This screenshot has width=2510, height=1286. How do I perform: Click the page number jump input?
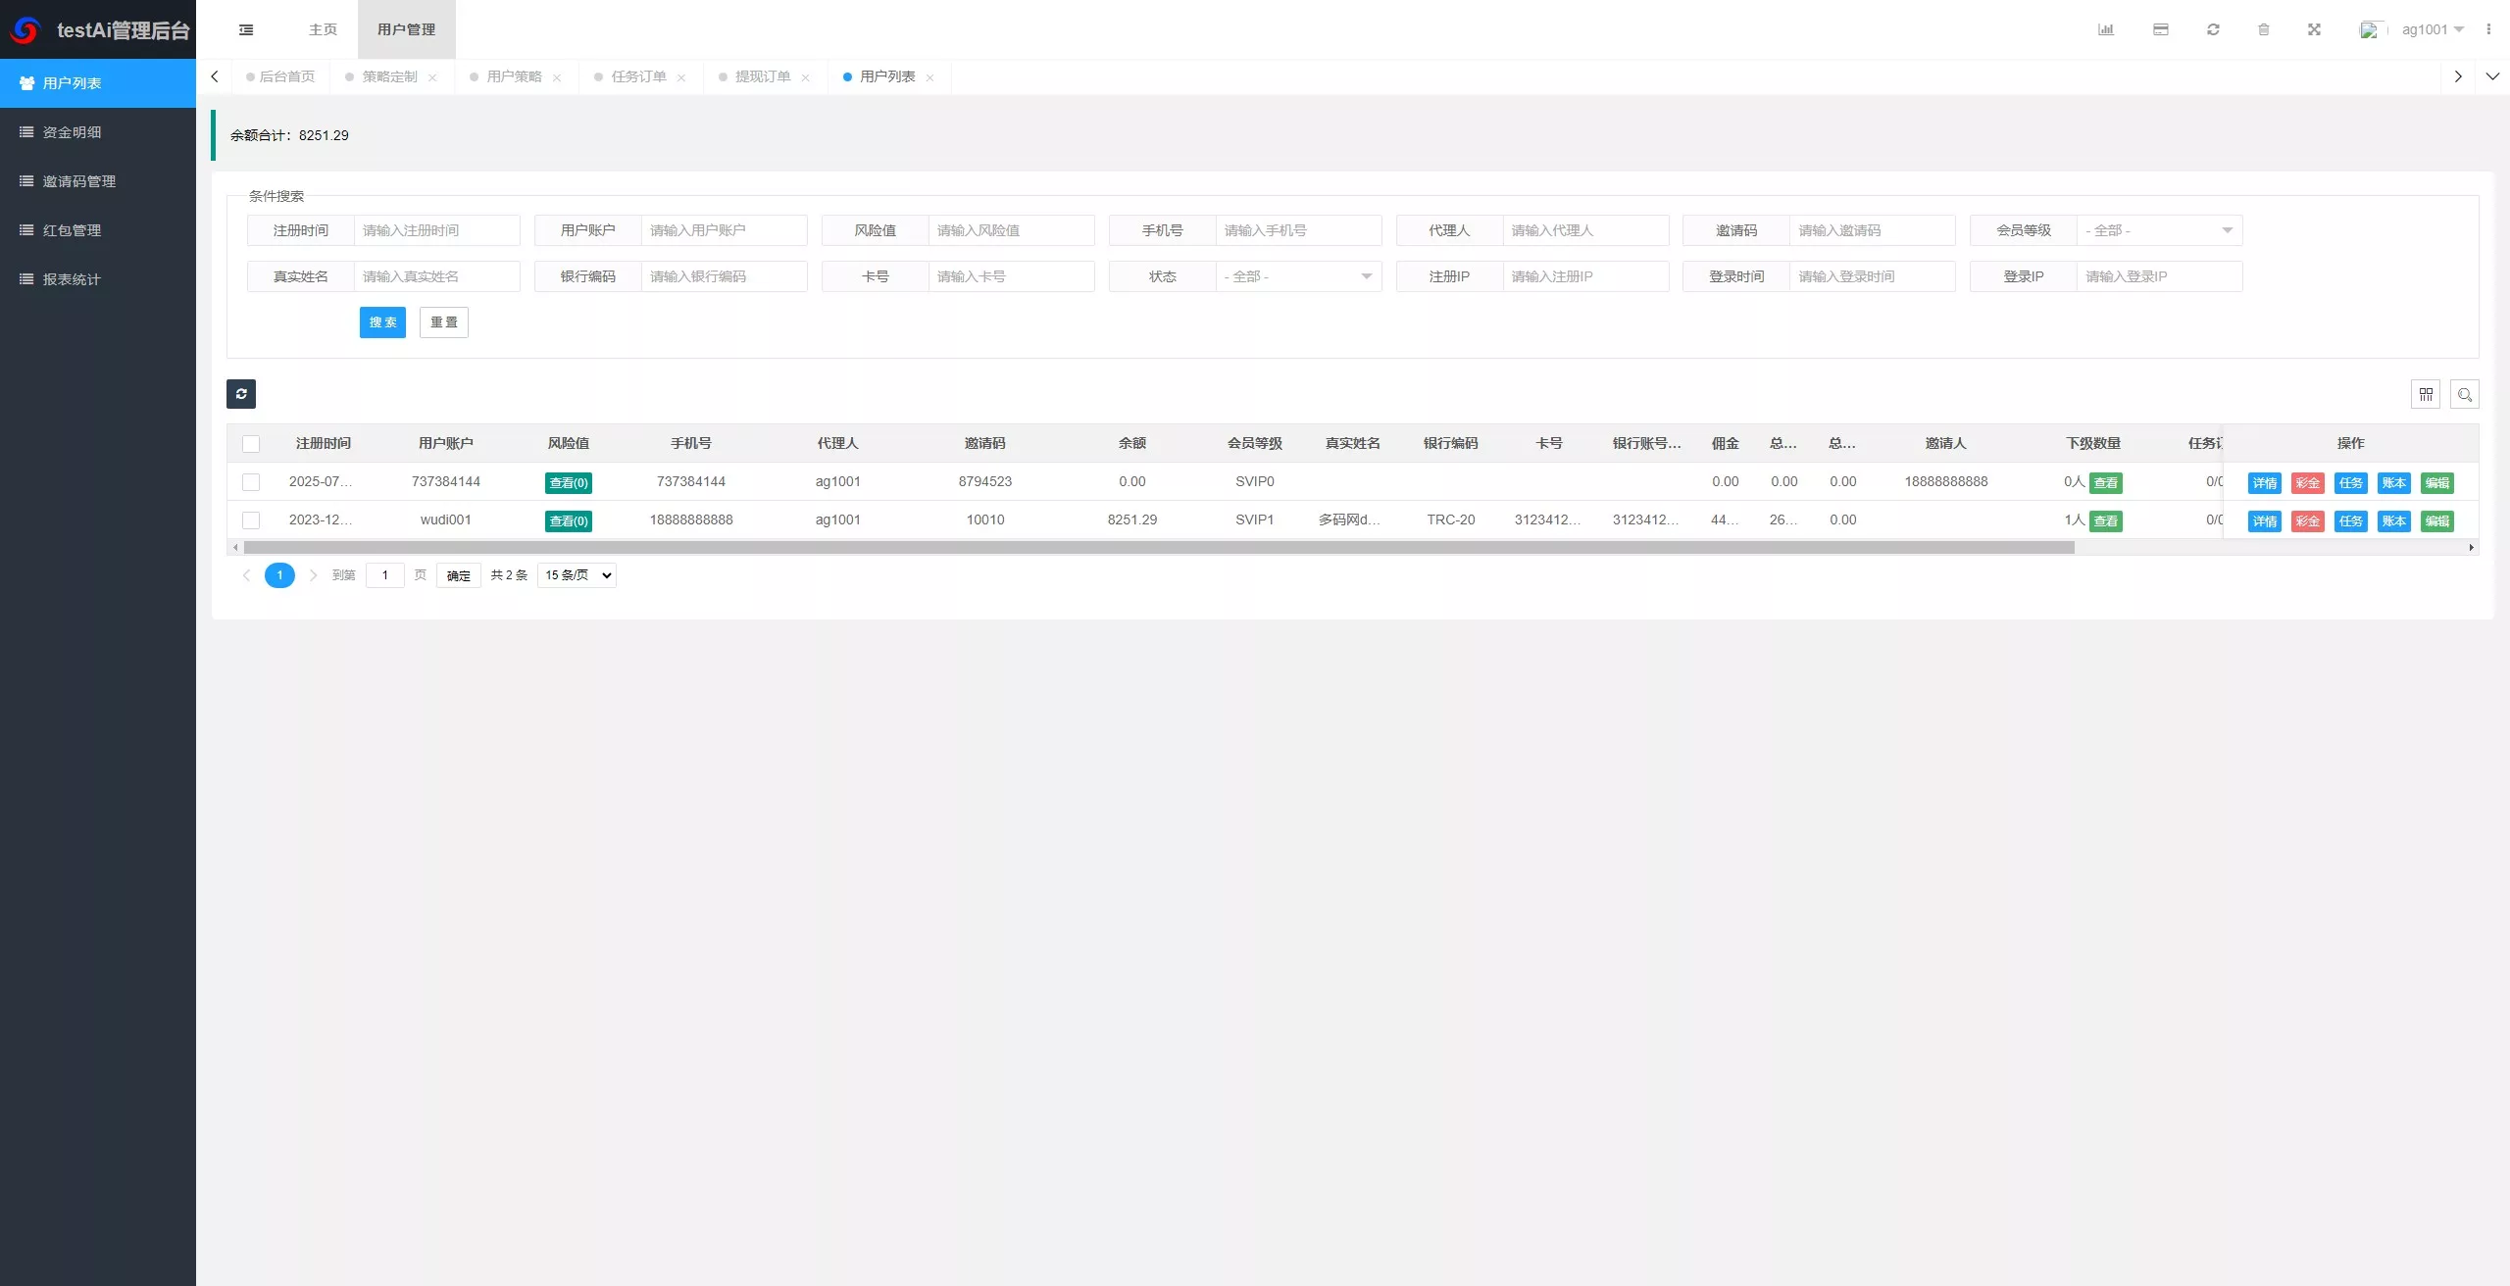[385, 575]
